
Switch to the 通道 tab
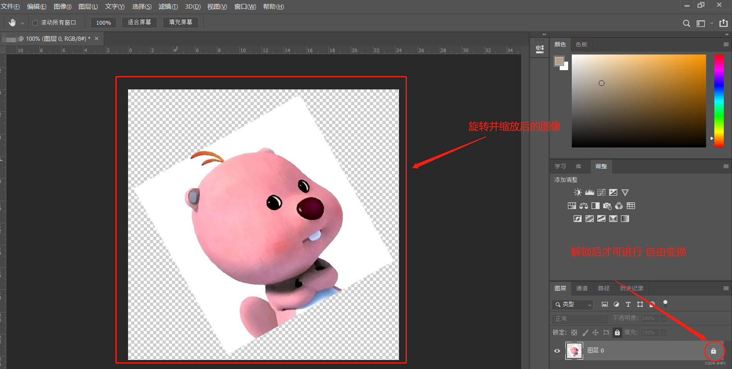point(582,289)
